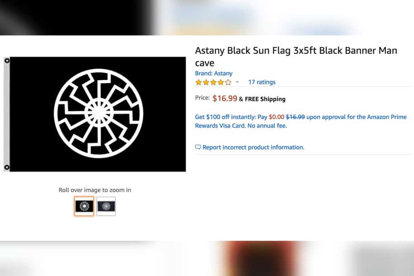Click the second gold rating star

point(206,82)
